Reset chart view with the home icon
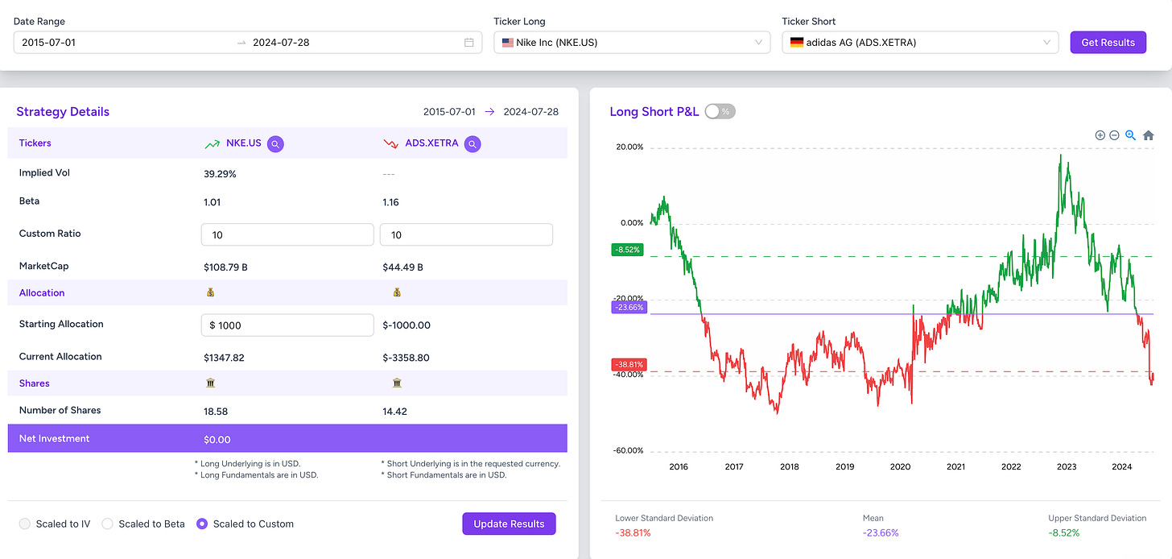Screen dimensions: 1172x559 click(x=1149, y=135)
